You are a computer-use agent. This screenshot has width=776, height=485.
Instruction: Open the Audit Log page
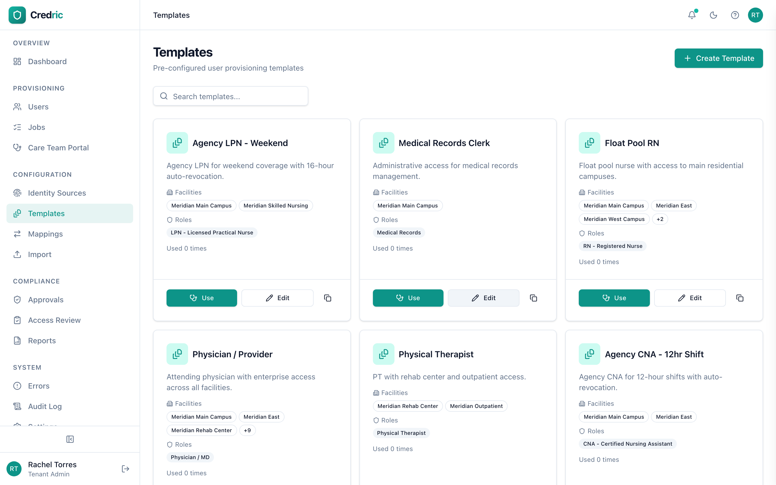[x=44, y=406]
